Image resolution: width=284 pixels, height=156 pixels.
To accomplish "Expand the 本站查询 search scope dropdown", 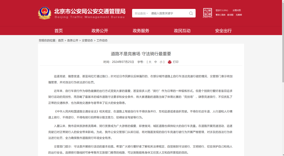I will (x=141, y=13).
